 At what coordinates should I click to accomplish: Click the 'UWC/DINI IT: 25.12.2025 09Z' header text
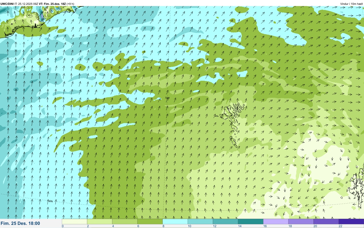[x=19, y=4]
